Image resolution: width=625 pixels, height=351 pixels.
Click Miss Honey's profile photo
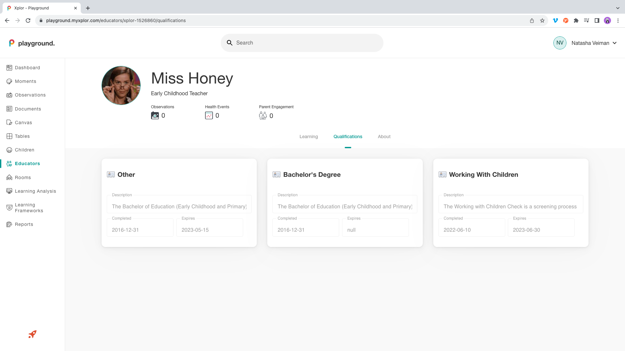coord(121,85)
